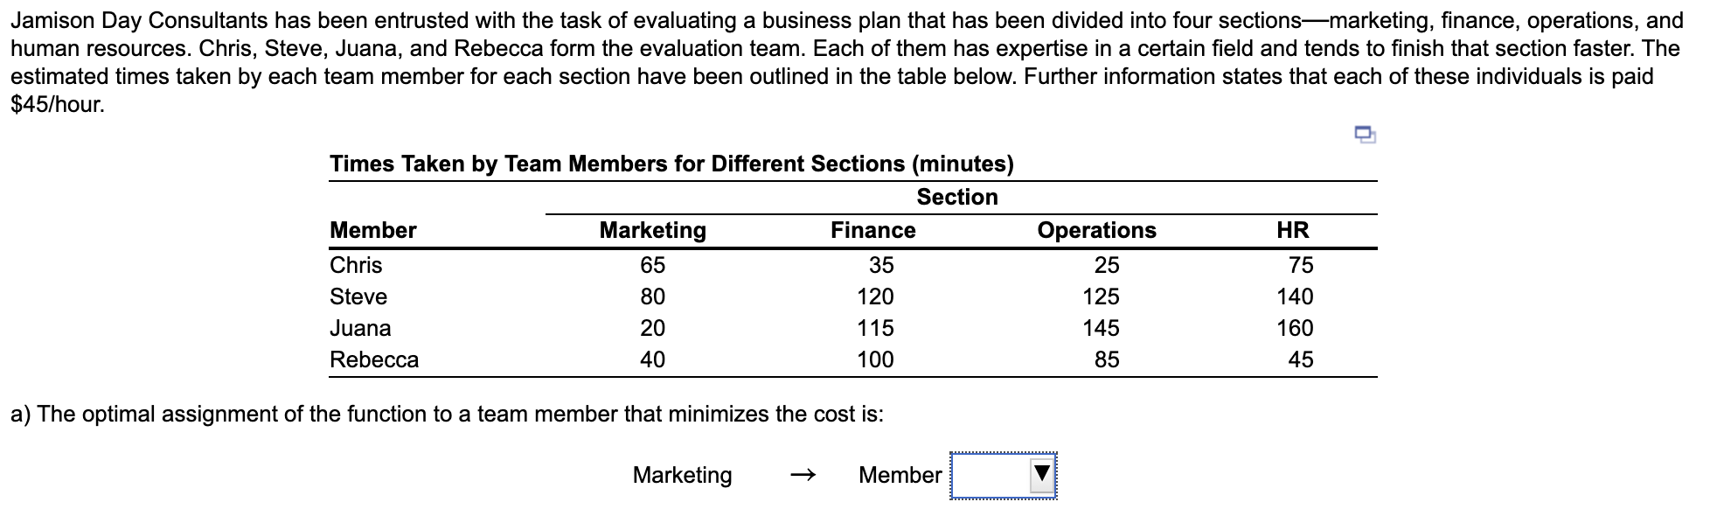Select the row label Rebecca
Viewport: 1710px width, 523px height.
coord(374,359)
